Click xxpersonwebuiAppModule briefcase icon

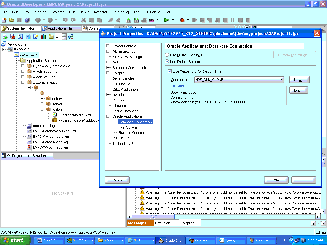point(55,120)
